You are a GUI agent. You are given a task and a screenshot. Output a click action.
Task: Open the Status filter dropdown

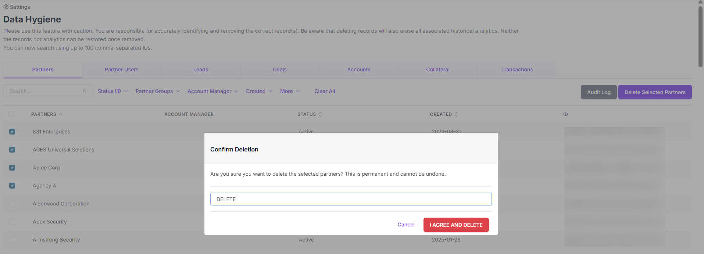(112, 91)
